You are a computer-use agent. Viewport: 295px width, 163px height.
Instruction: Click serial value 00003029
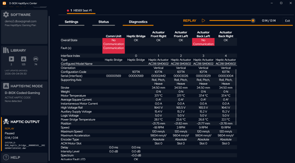(x=203, y=76)
